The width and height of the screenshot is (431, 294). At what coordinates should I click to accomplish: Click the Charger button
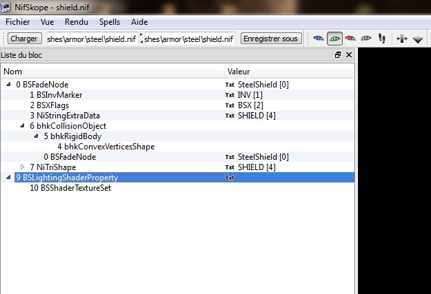click(24, 39)
